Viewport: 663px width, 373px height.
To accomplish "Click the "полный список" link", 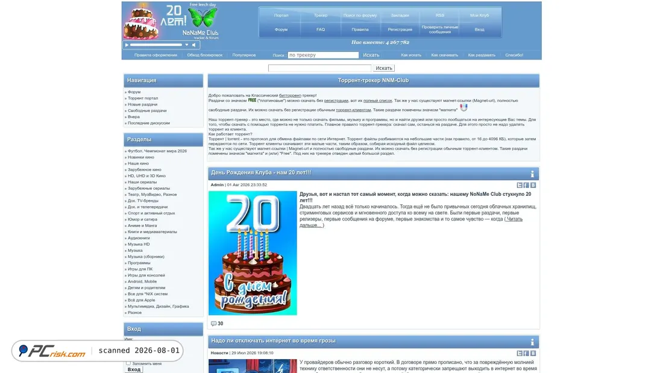I will [x=377, y=101].
